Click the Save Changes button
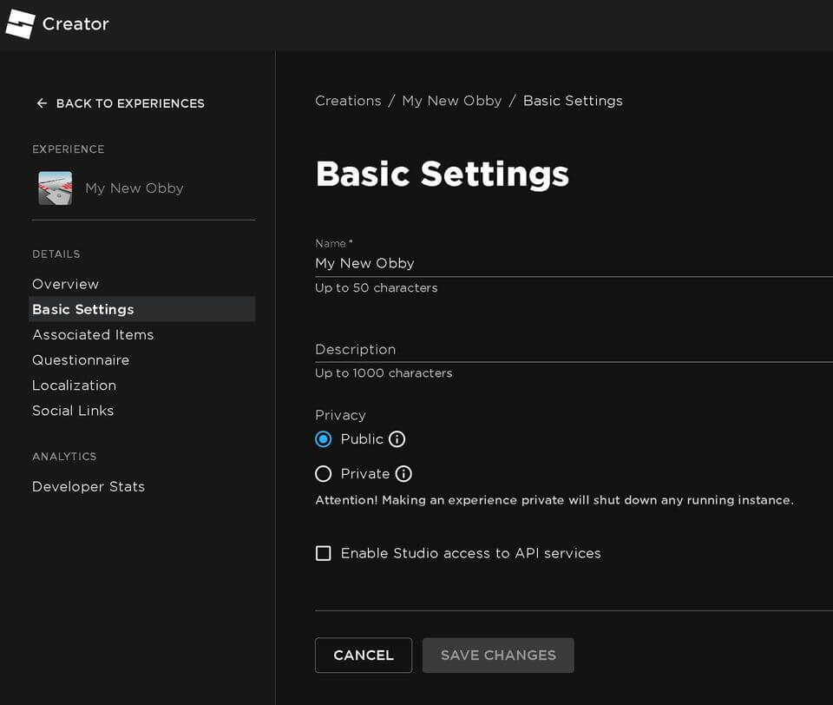This screenshot has height=705, width=833. click(x=498, y=656)
